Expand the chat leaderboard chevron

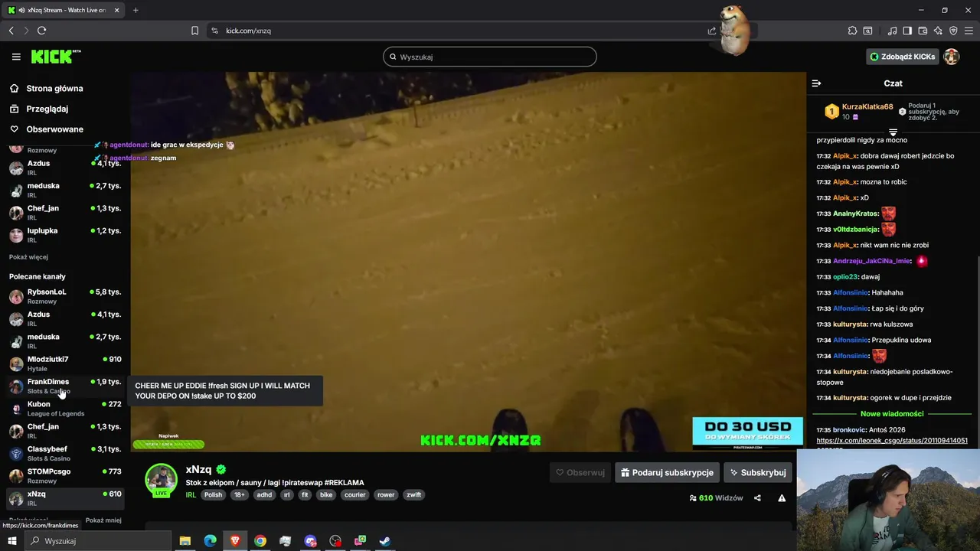(x=893, y=132)
